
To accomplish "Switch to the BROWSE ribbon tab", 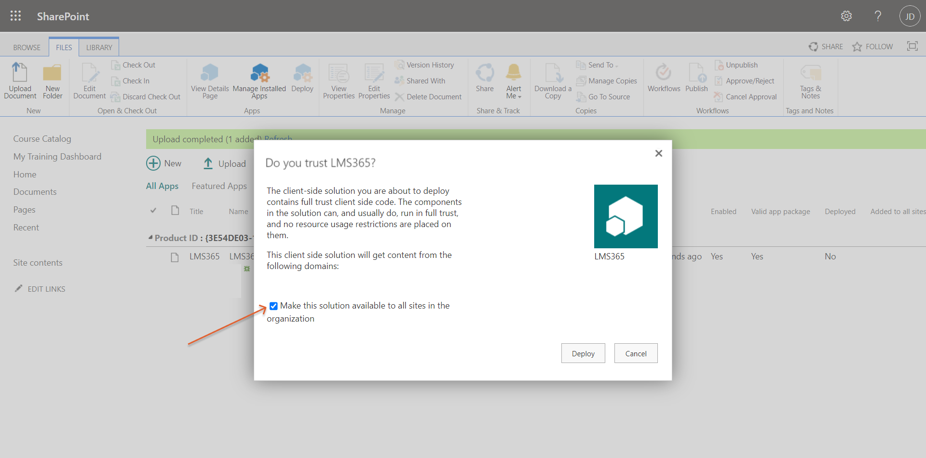I will [27, 47].
